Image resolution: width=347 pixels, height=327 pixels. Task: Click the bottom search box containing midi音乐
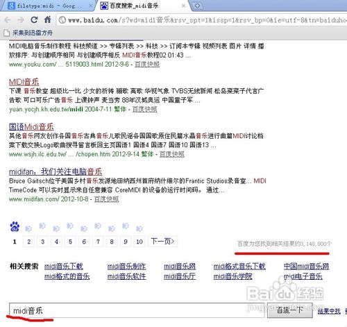point(137,310)
